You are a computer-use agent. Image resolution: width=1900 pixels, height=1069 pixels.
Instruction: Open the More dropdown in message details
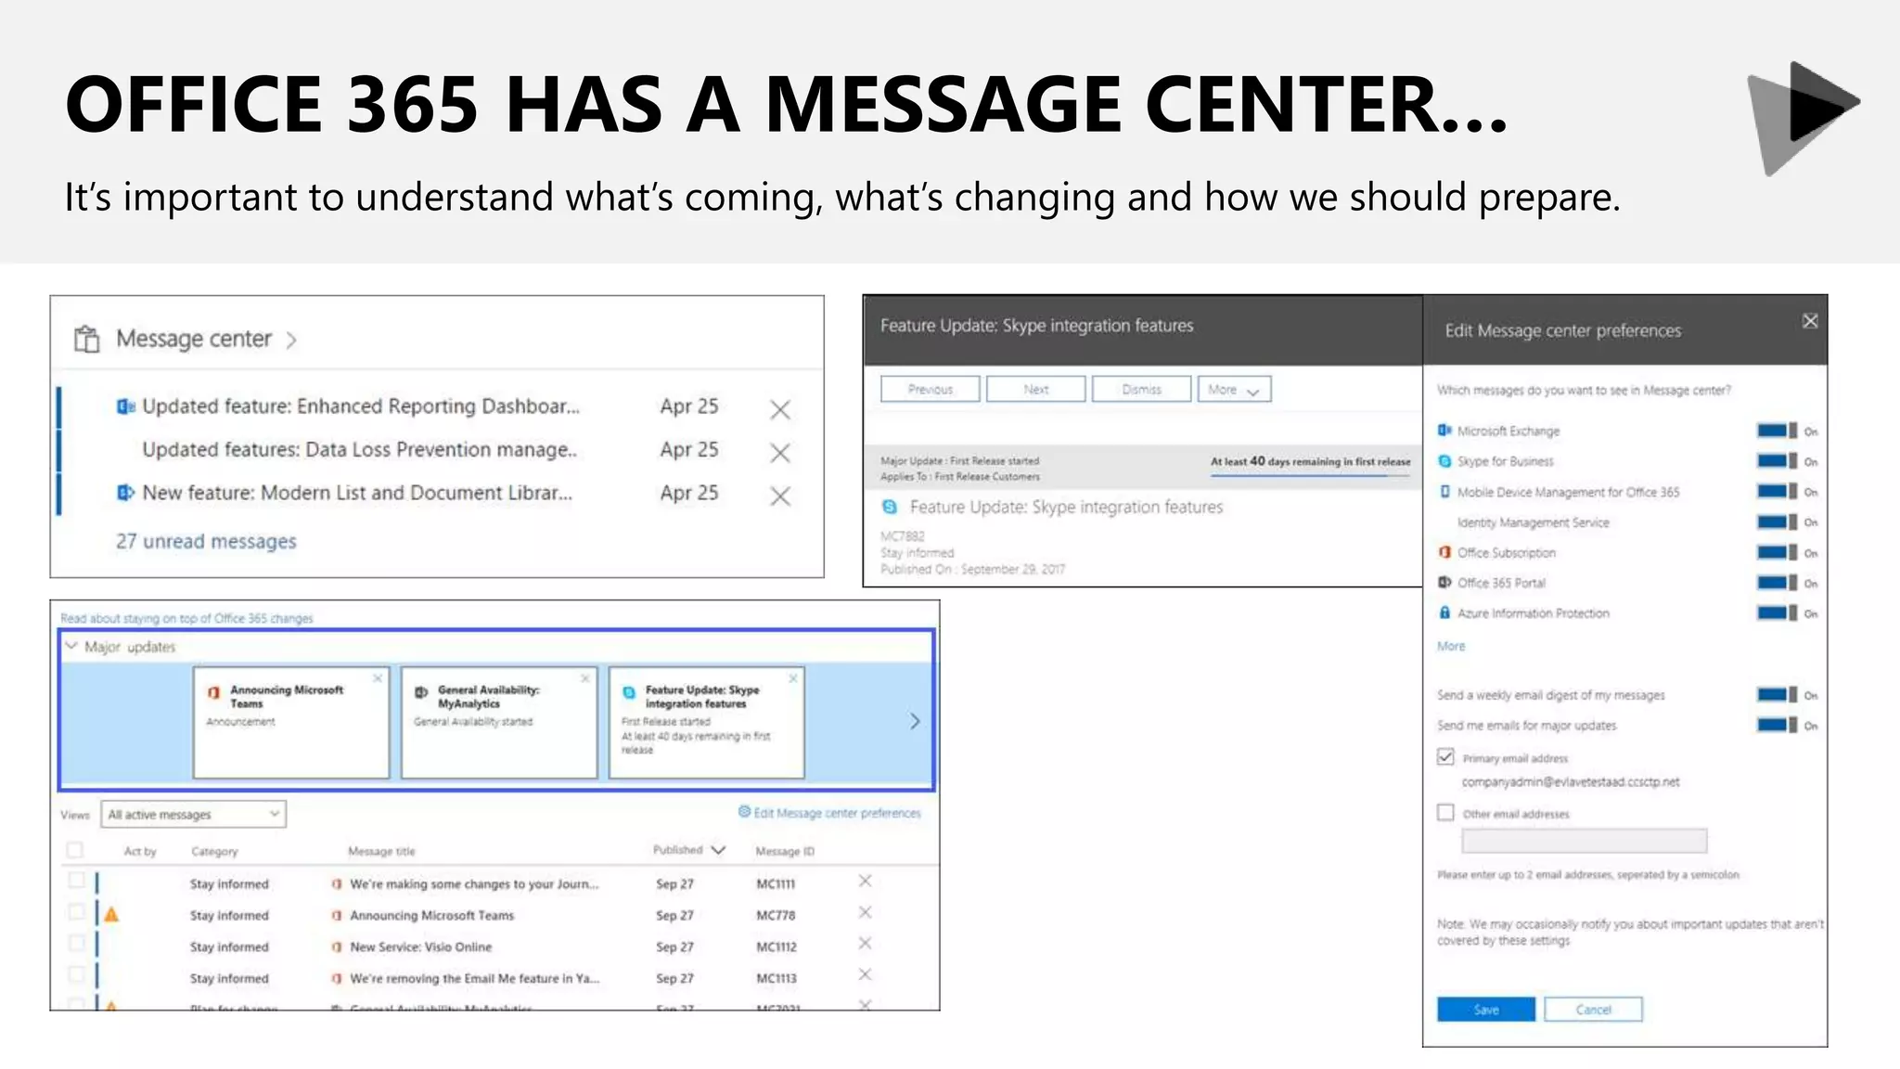pyautogui.click(x=1235, y=389)
